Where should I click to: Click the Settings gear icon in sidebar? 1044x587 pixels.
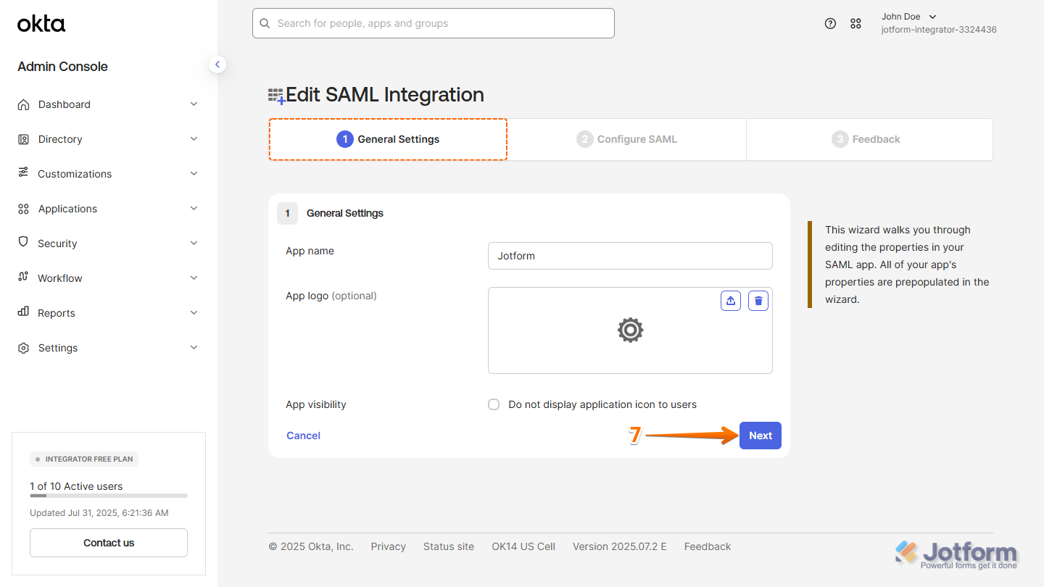coord(24,348)
